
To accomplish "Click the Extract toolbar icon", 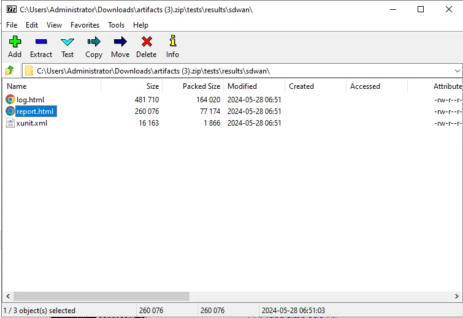I will [x=41, y=42].
